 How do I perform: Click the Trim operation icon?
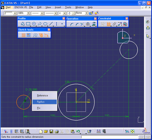pos(82,24)
